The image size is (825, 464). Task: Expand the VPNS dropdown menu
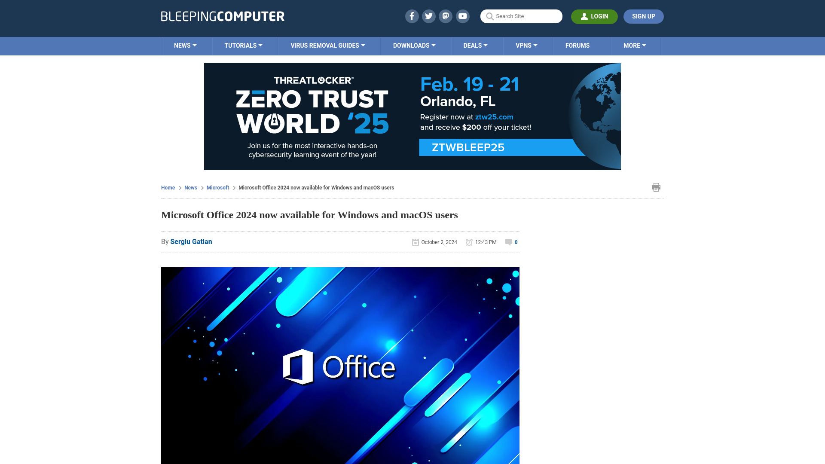(x=526, y=46)
